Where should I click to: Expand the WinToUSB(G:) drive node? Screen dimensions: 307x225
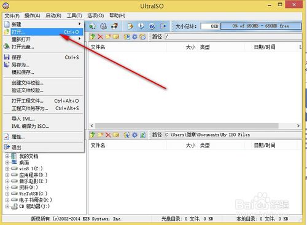pos(7,194)
